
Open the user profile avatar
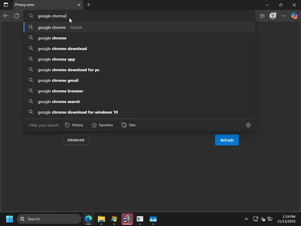tap(273, 16)
